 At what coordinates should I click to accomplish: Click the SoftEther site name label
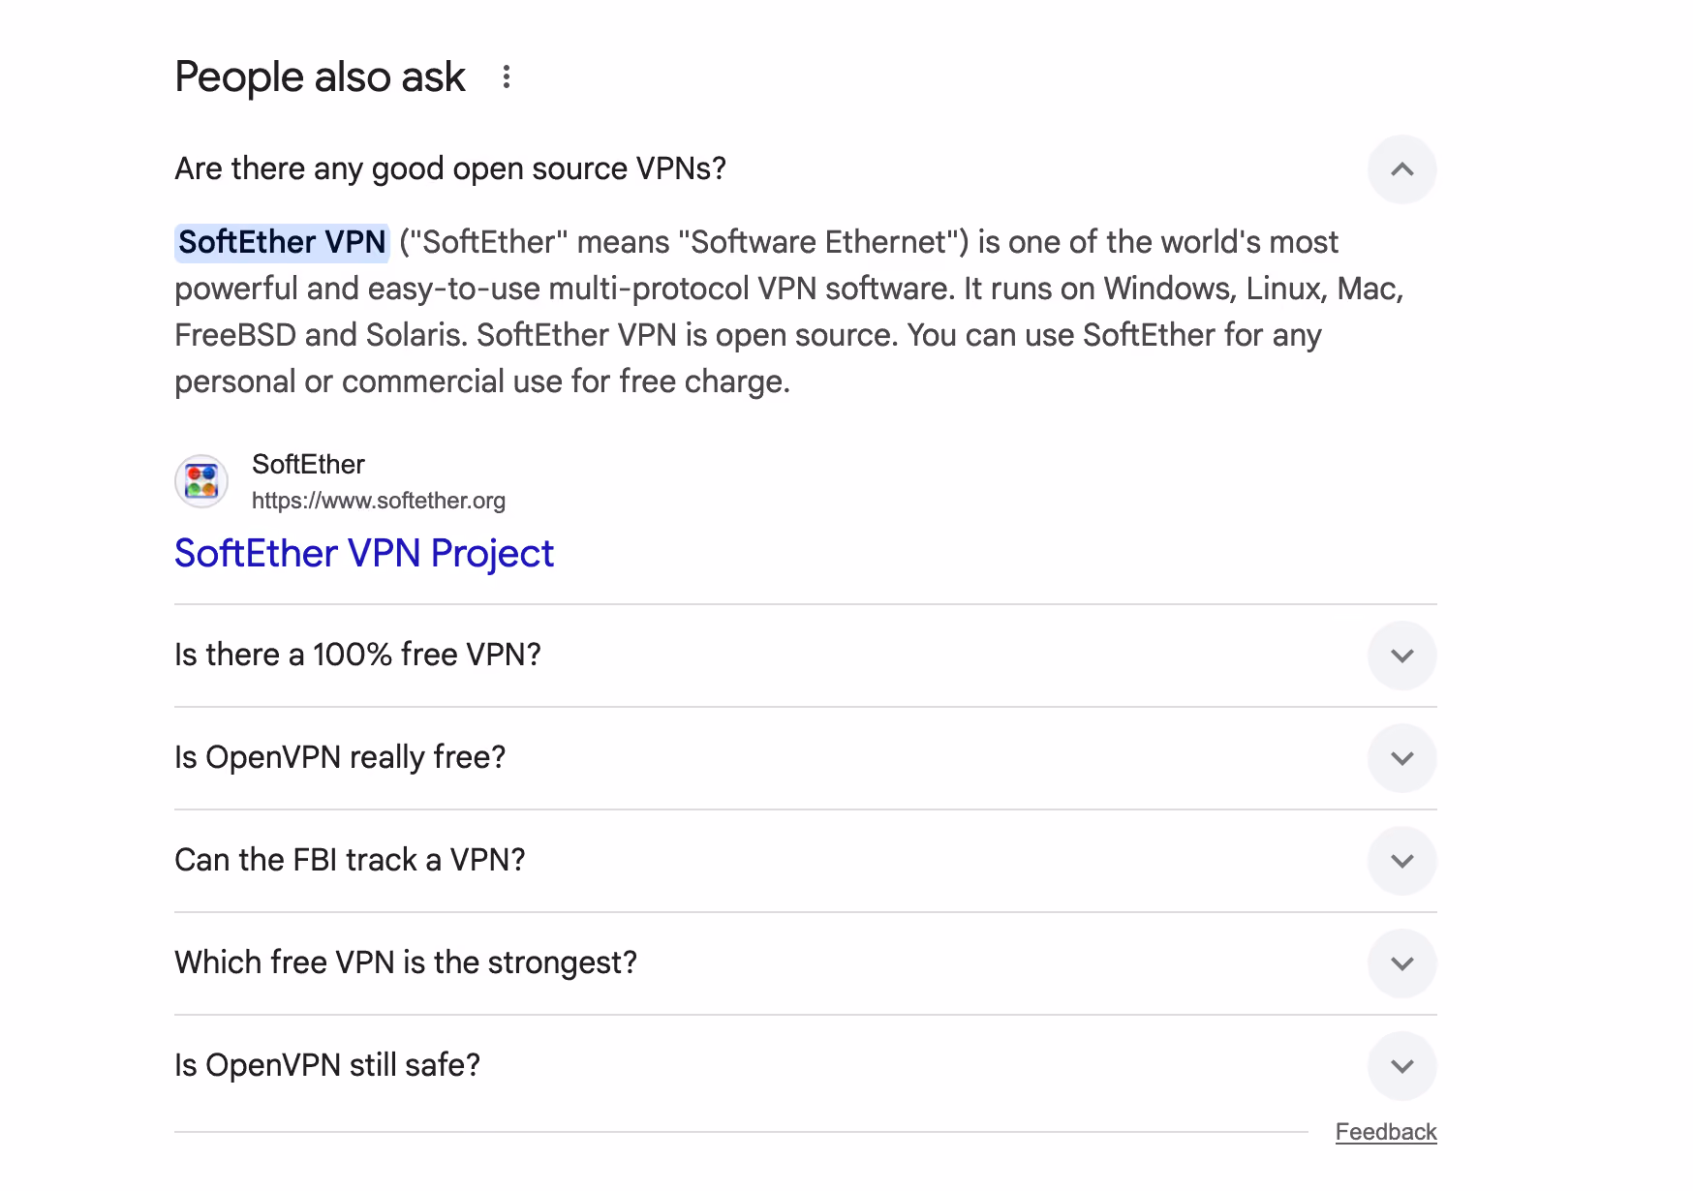point(308,465)
